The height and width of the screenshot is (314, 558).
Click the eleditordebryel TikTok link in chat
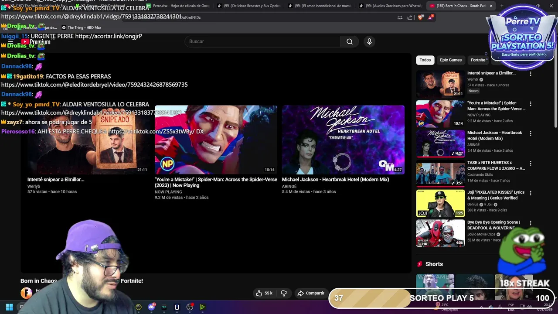pyautogui.click(x=94, y=85)
